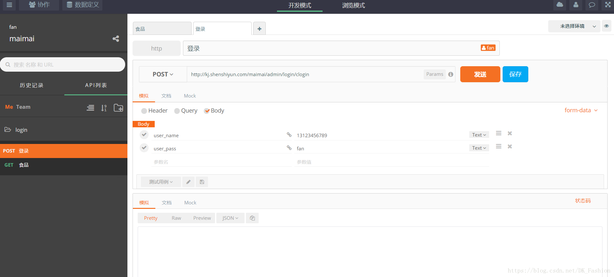
Task: Open the response Mock tab
Action: 190,202
